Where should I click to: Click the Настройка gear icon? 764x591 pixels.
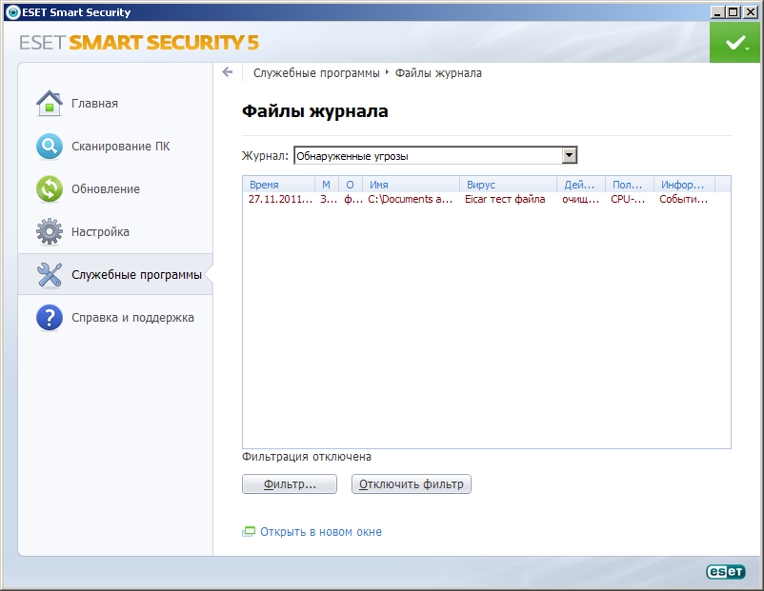pos(49,231)
